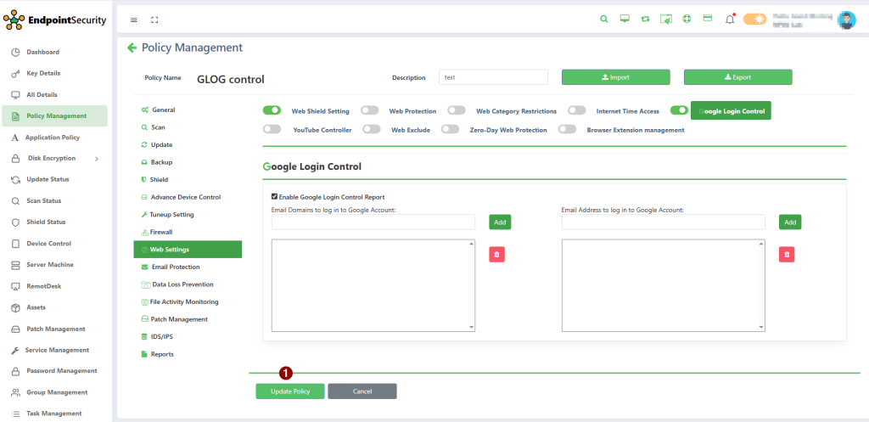The width and height of the screenshot is (869, 422).
Task: Click the back arrow beside Policy Management
Action: click(x=132, y=48)
